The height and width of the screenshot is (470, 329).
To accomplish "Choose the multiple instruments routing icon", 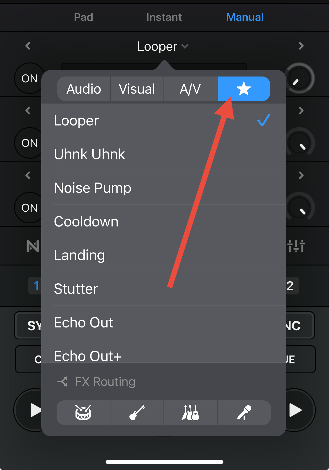I will [191, 412].
